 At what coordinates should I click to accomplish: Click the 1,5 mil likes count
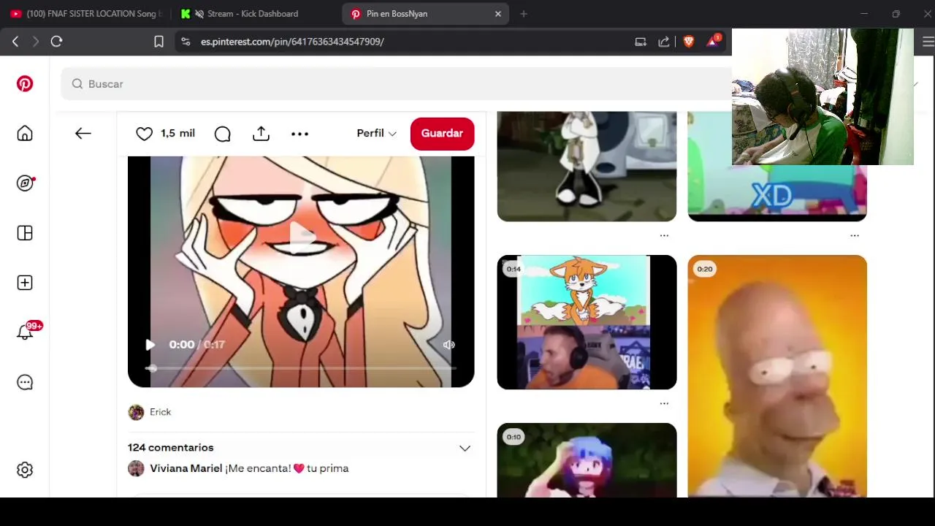click(x=178, y=133)
